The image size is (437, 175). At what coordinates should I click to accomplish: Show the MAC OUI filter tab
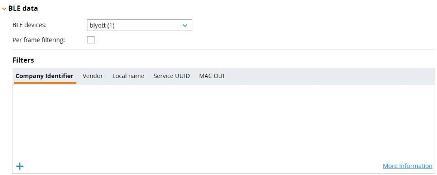click(211, 76)
